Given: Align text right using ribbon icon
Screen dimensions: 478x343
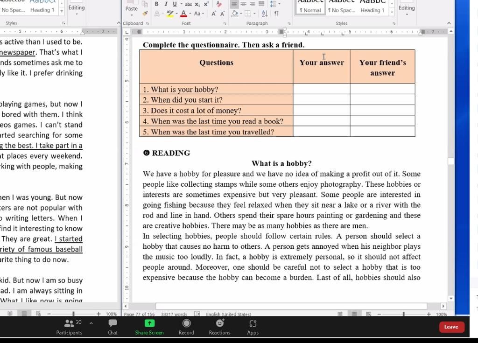Looking at the screenshot, I should click(x=253, y=4).
